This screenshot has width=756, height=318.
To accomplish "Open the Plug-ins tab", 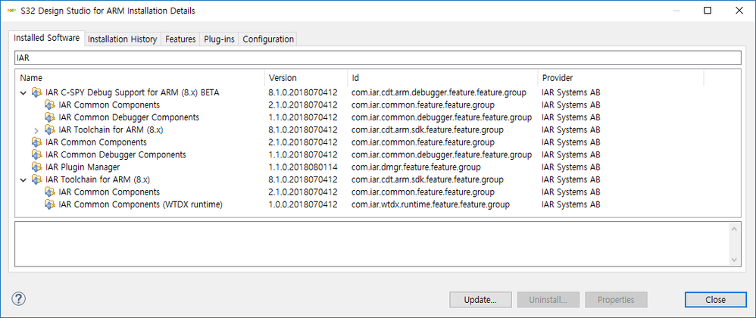I will click(219, 39).
